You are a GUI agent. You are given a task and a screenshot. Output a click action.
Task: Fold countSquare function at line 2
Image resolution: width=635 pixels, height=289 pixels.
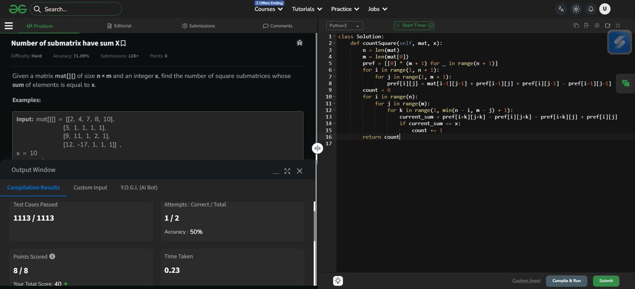coord(334,43)
